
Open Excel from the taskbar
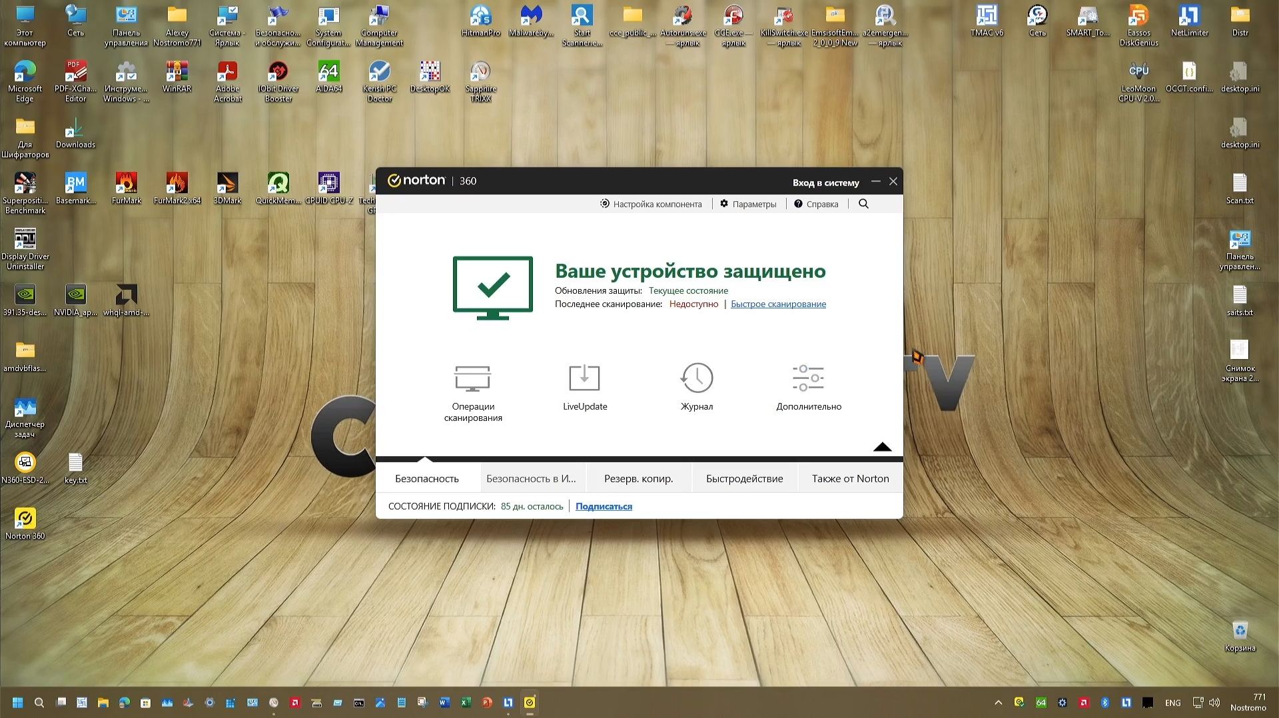click(x=466, y=703)
